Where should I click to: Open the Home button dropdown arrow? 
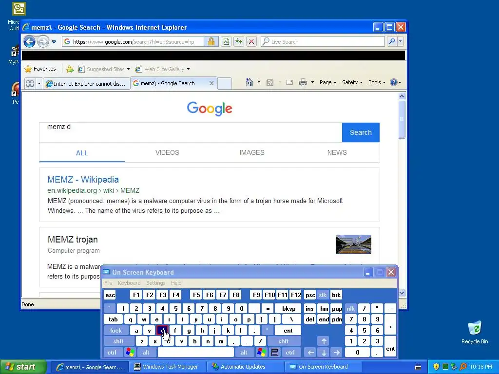pyautogui.click(x=259, y=82)
